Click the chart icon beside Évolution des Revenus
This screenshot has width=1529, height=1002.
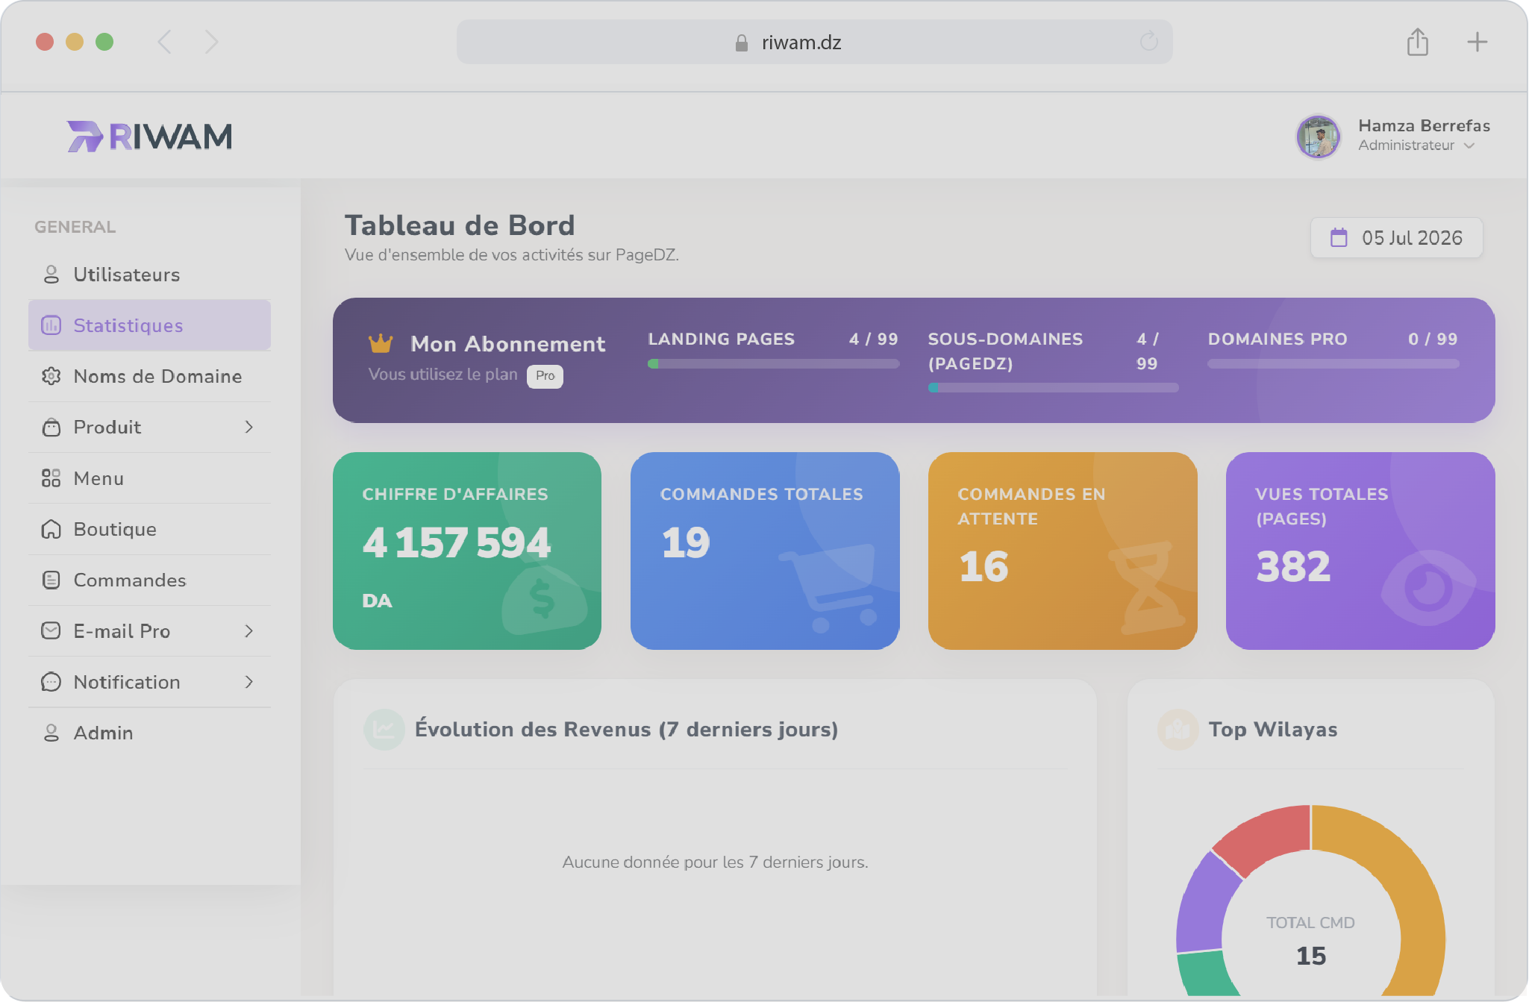(x=384, y=729)
